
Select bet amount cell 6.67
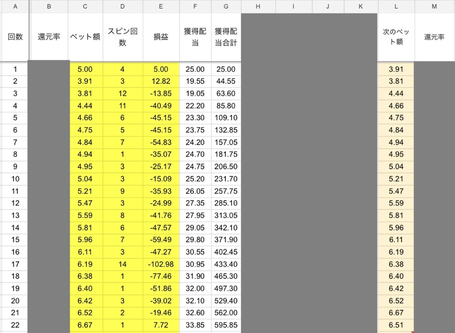pos(85,325)
